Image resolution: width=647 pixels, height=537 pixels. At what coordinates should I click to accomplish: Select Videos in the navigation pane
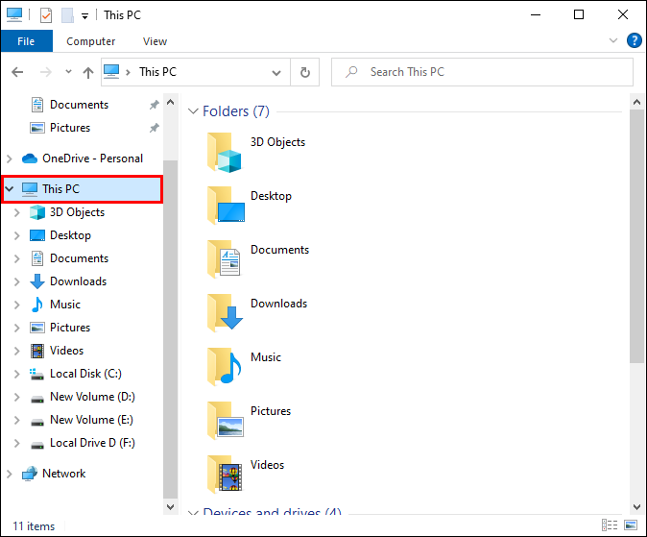tap(66, 351)
